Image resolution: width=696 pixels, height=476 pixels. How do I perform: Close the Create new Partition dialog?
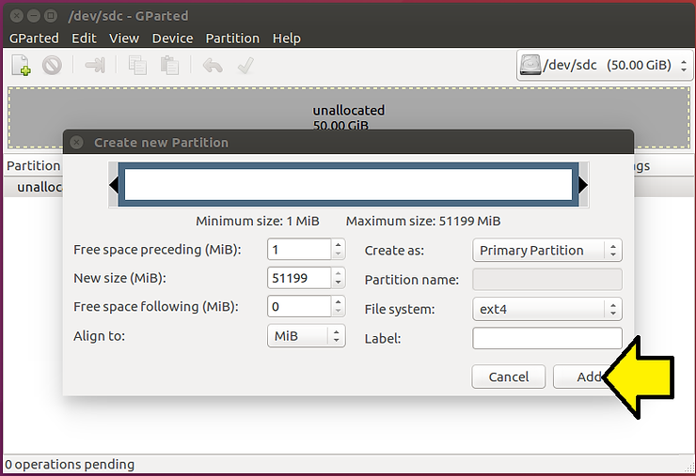(x=77, y=143)
